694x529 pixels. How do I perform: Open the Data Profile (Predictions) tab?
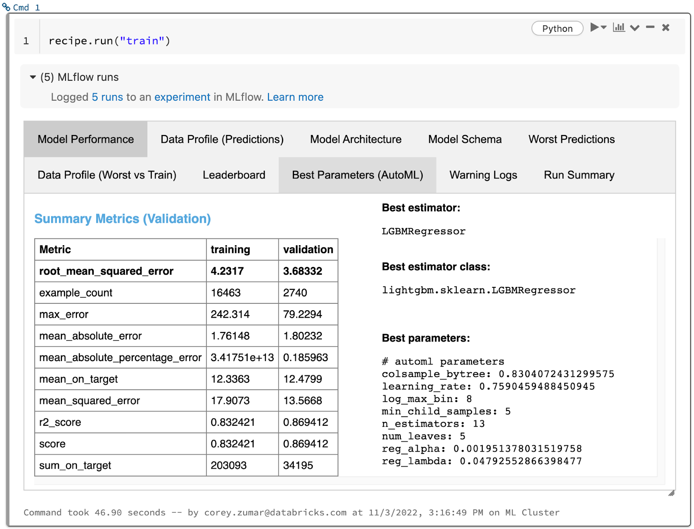(x=222, y=139)
